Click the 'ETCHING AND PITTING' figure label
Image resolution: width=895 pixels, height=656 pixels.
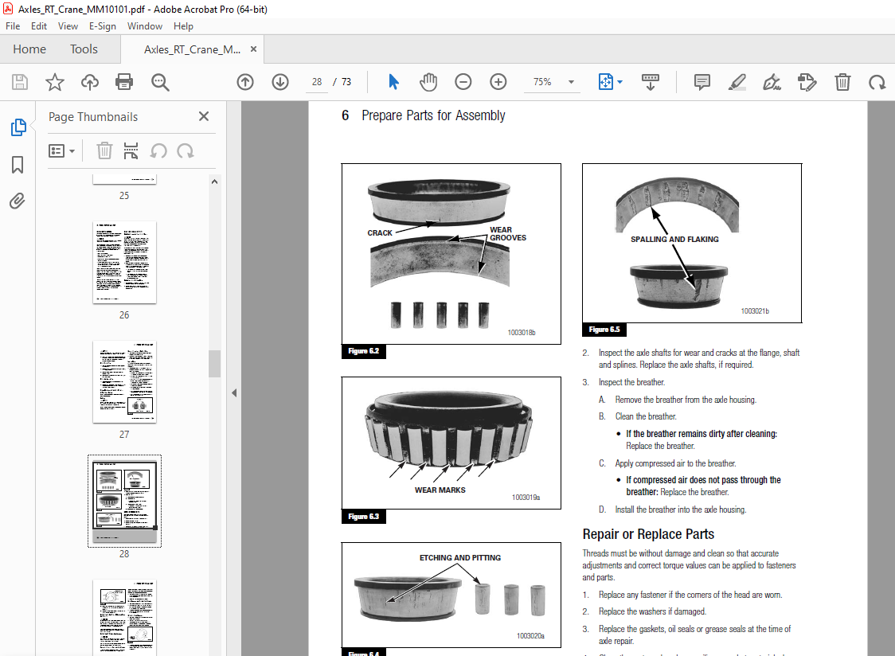460,558
